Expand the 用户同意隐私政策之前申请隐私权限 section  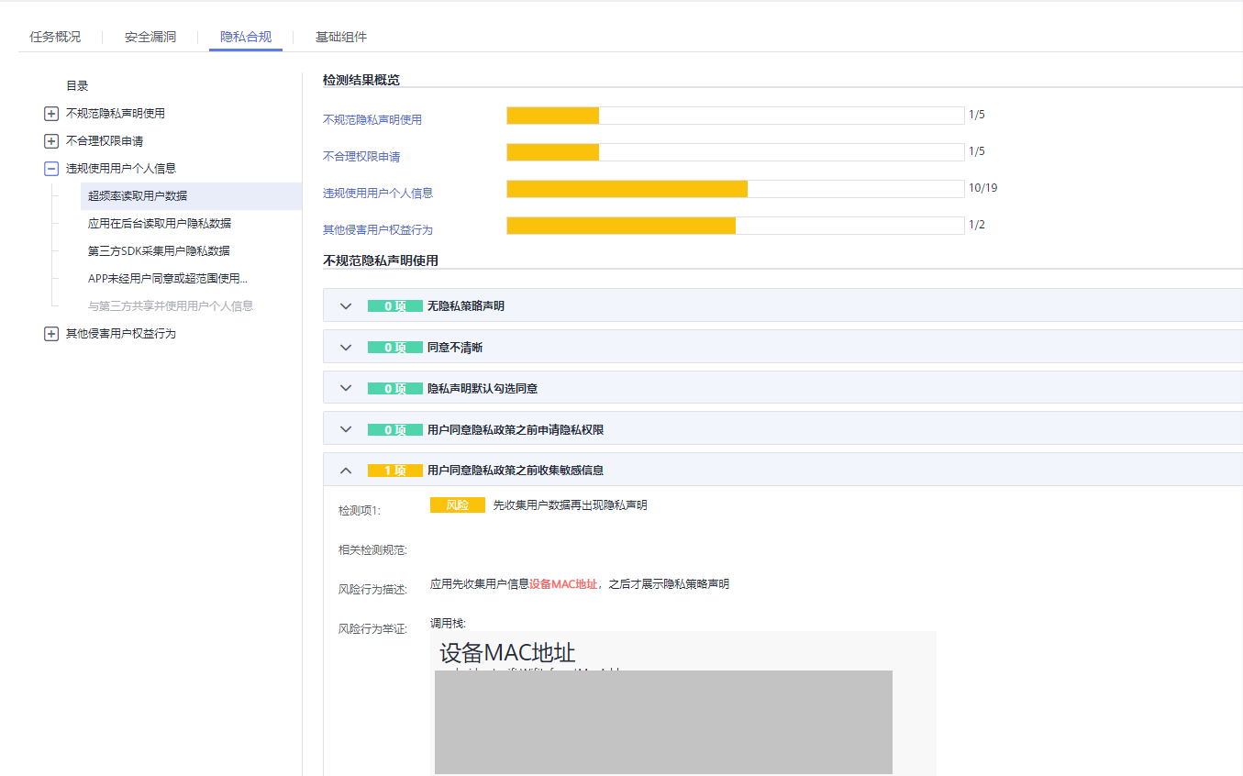346,428
